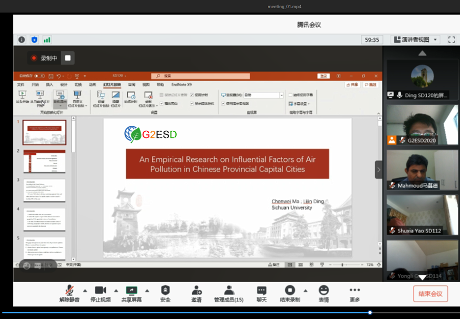460x319 pixels.
Task: Open the 字幕设置 subtitle settings dropdown
Action: pos(299,104)
